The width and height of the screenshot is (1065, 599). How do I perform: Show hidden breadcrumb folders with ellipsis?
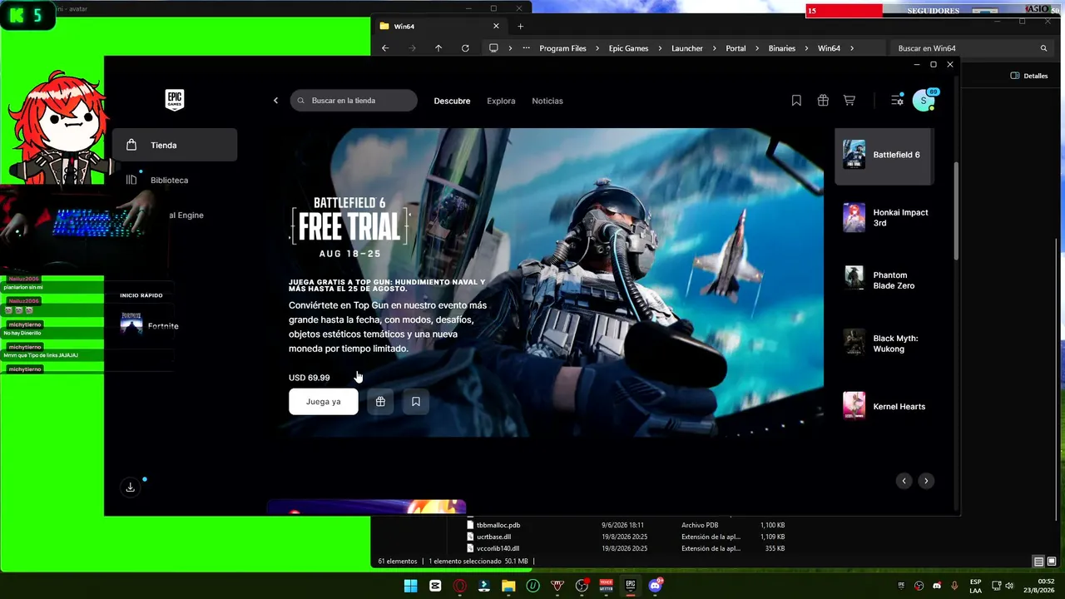[526, 48]
